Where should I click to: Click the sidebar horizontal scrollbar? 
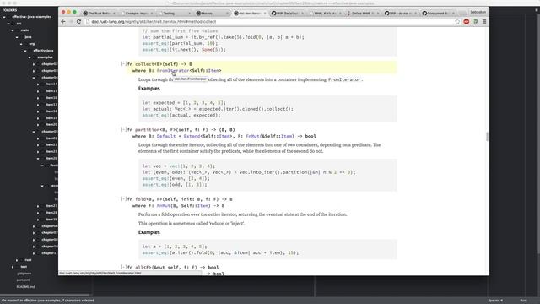[45, 295]
